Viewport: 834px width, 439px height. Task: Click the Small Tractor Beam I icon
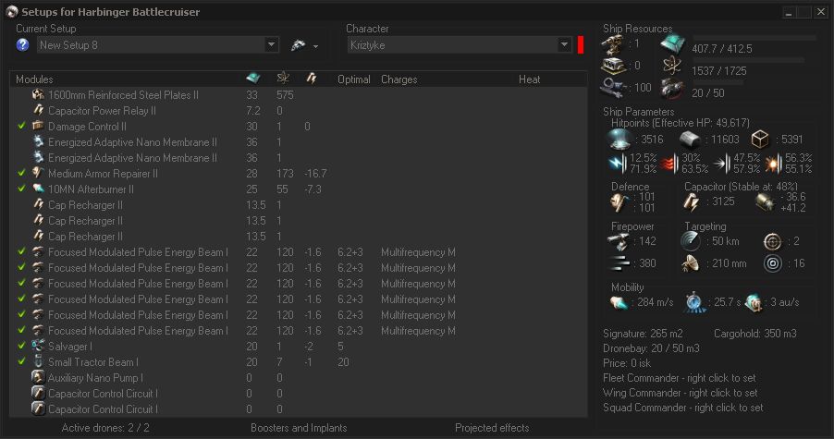point(38,362)
